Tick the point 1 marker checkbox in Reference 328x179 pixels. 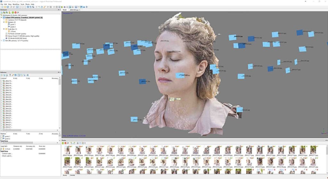1,136
